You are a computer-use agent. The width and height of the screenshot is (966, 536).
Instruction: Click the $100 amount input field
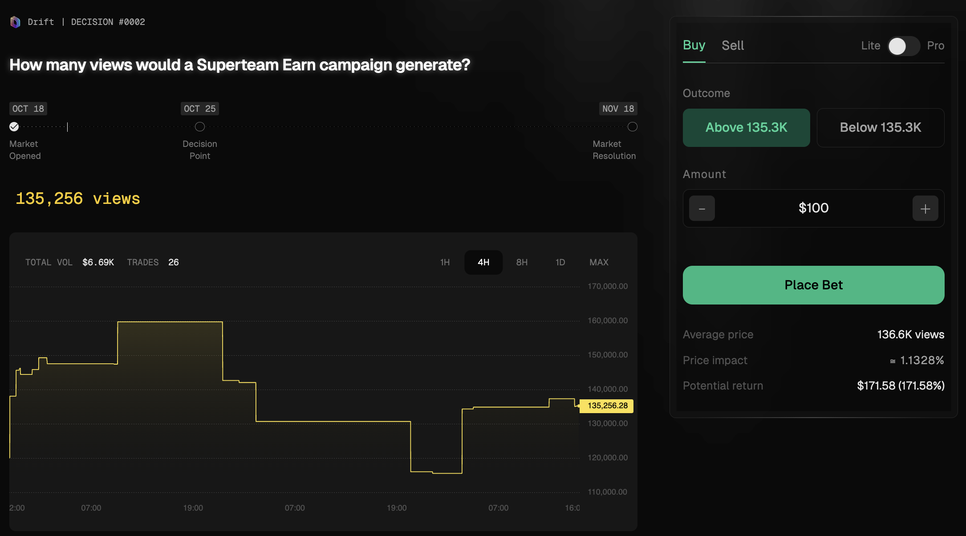[813, 208]
